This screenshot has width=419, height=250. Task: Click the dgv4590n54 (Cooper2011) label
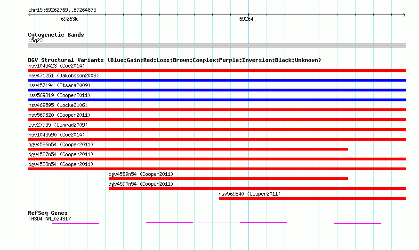click(x=141, y=184)
